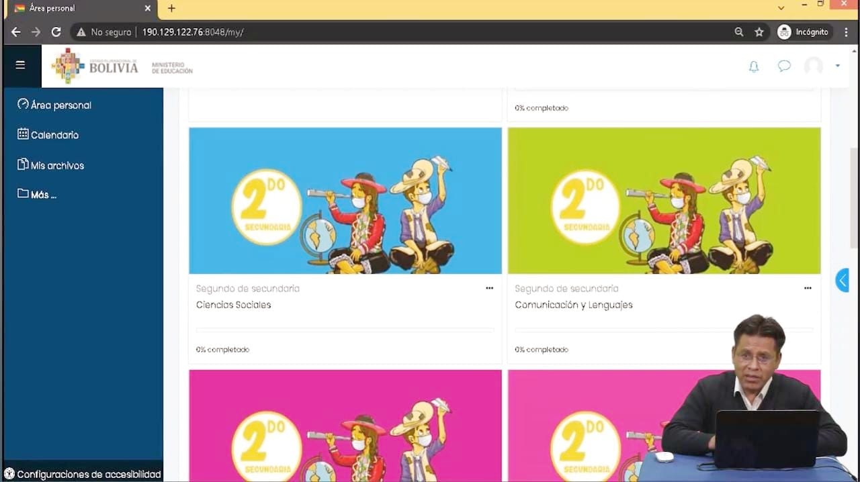Close the Área personal browser tab

point(148,9)
